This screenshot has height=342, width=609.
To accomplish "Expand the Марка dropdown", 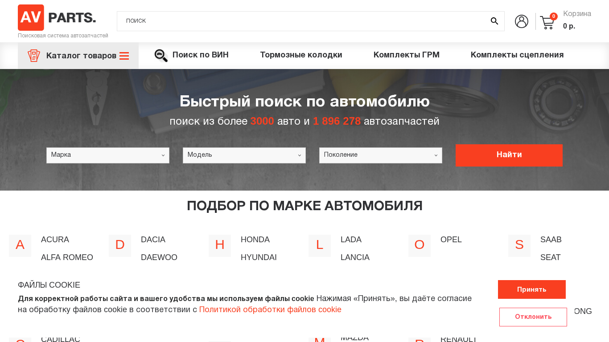I will pyautogui.click(x=108, y=155).
